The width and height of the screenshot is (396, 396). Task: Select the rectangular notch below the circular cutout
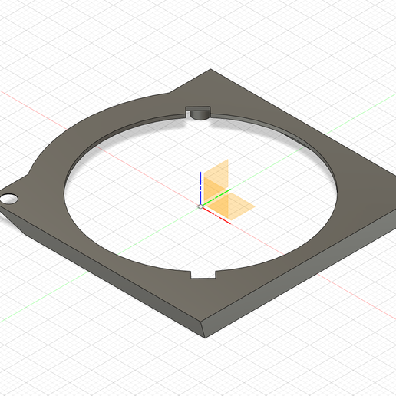(203, 275)
